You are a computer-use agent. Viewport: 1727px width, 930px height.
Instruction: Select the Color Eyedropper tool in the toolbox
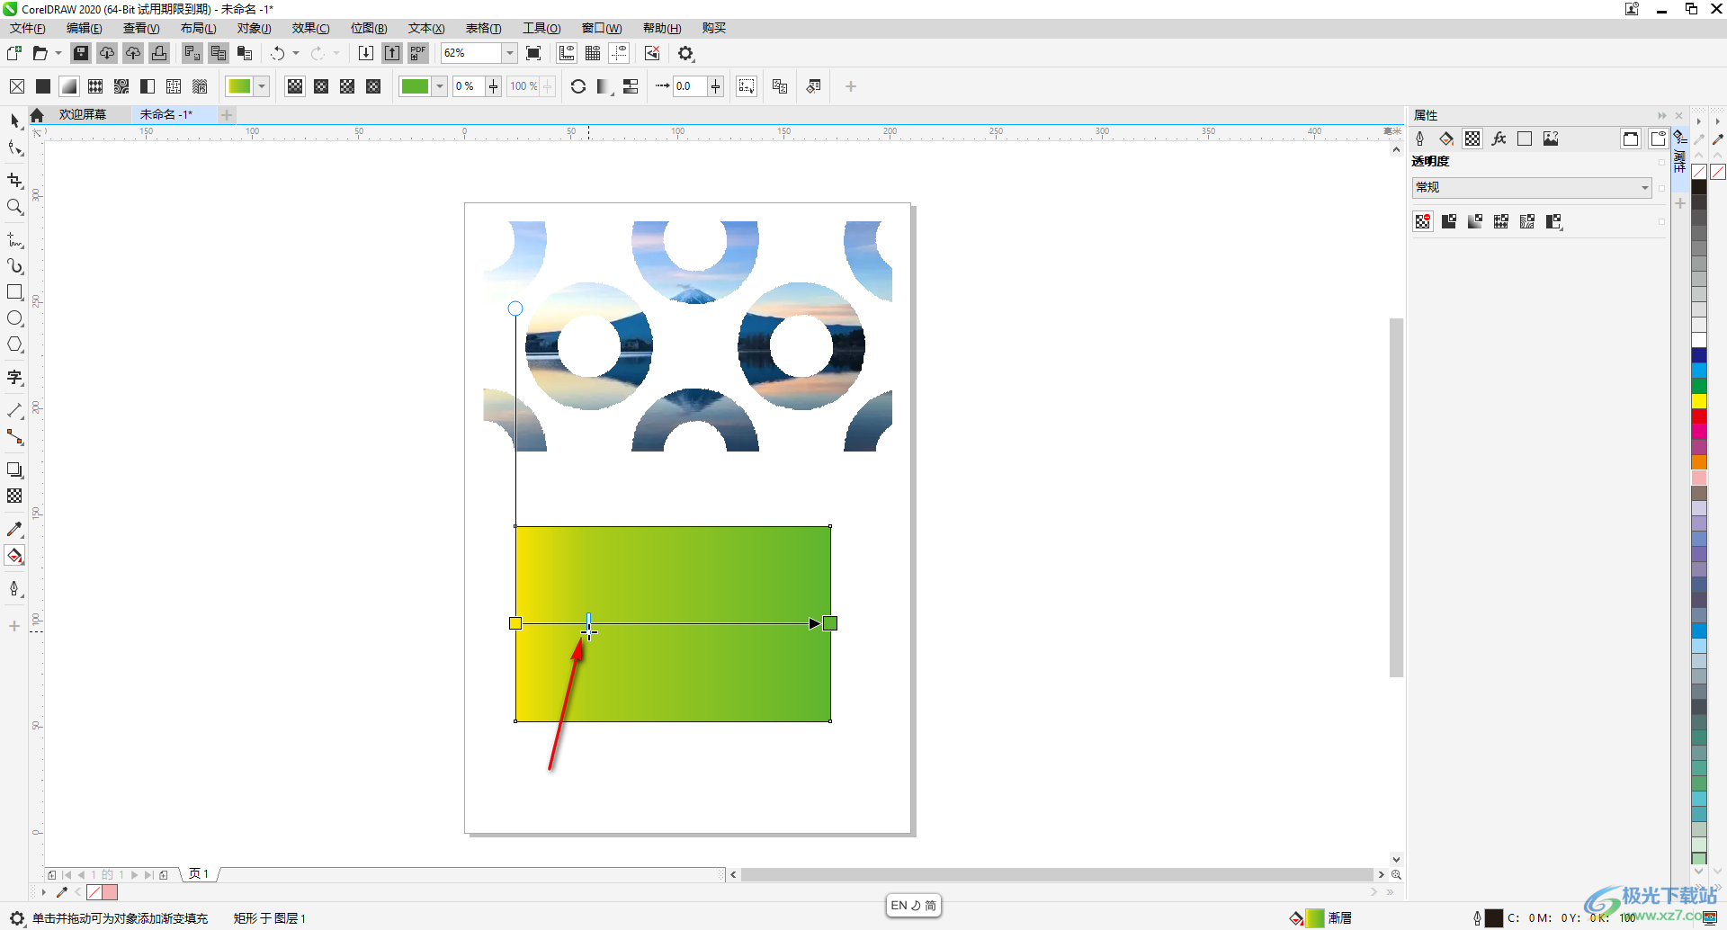(x=14, y=530)
